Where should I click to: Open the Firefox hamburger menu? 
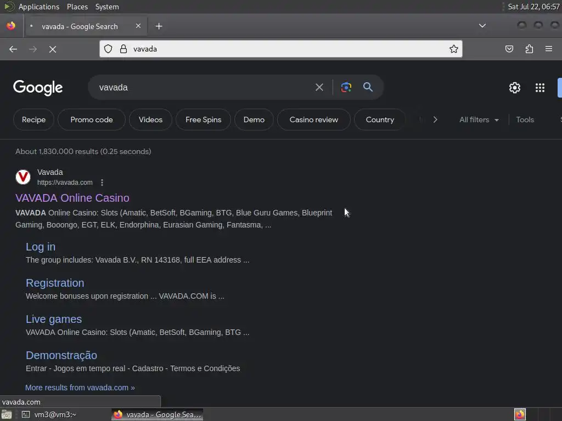(x=549, y=49)
